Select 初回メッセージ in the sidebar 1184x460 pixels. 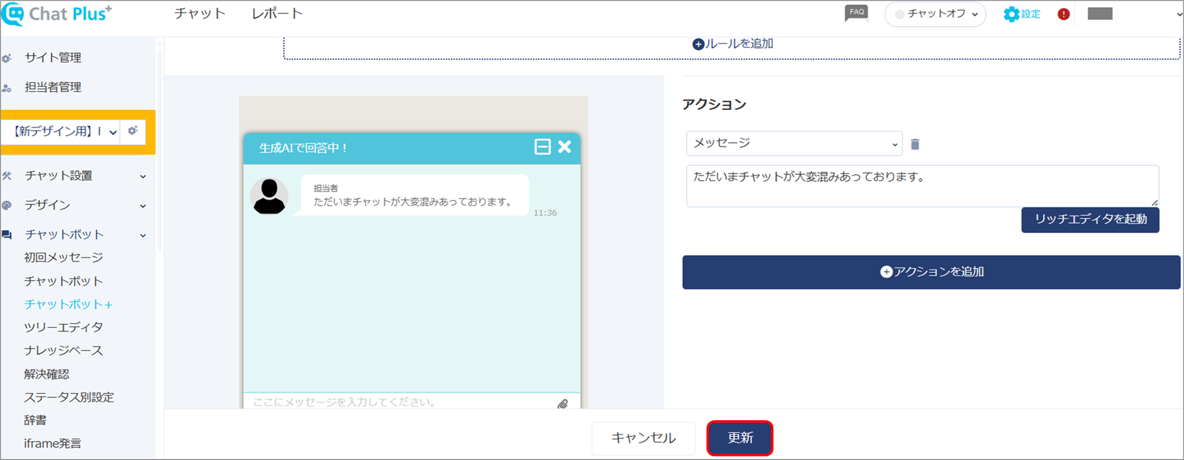[x=64, y=257]
